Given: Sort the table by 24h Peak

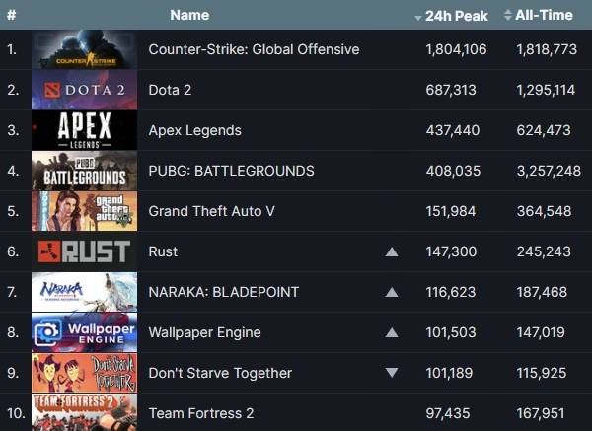Looking at the screenshot, I should click(451, 15).
